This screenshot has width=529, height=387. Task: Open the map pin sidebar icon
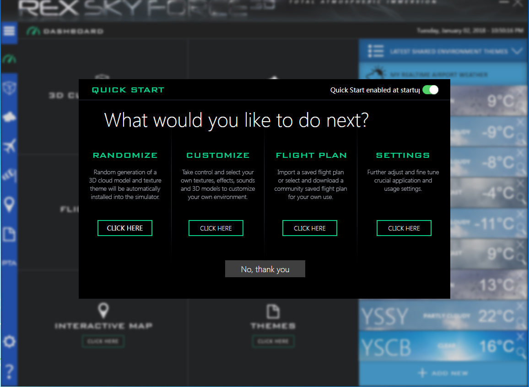pos(9,204)
